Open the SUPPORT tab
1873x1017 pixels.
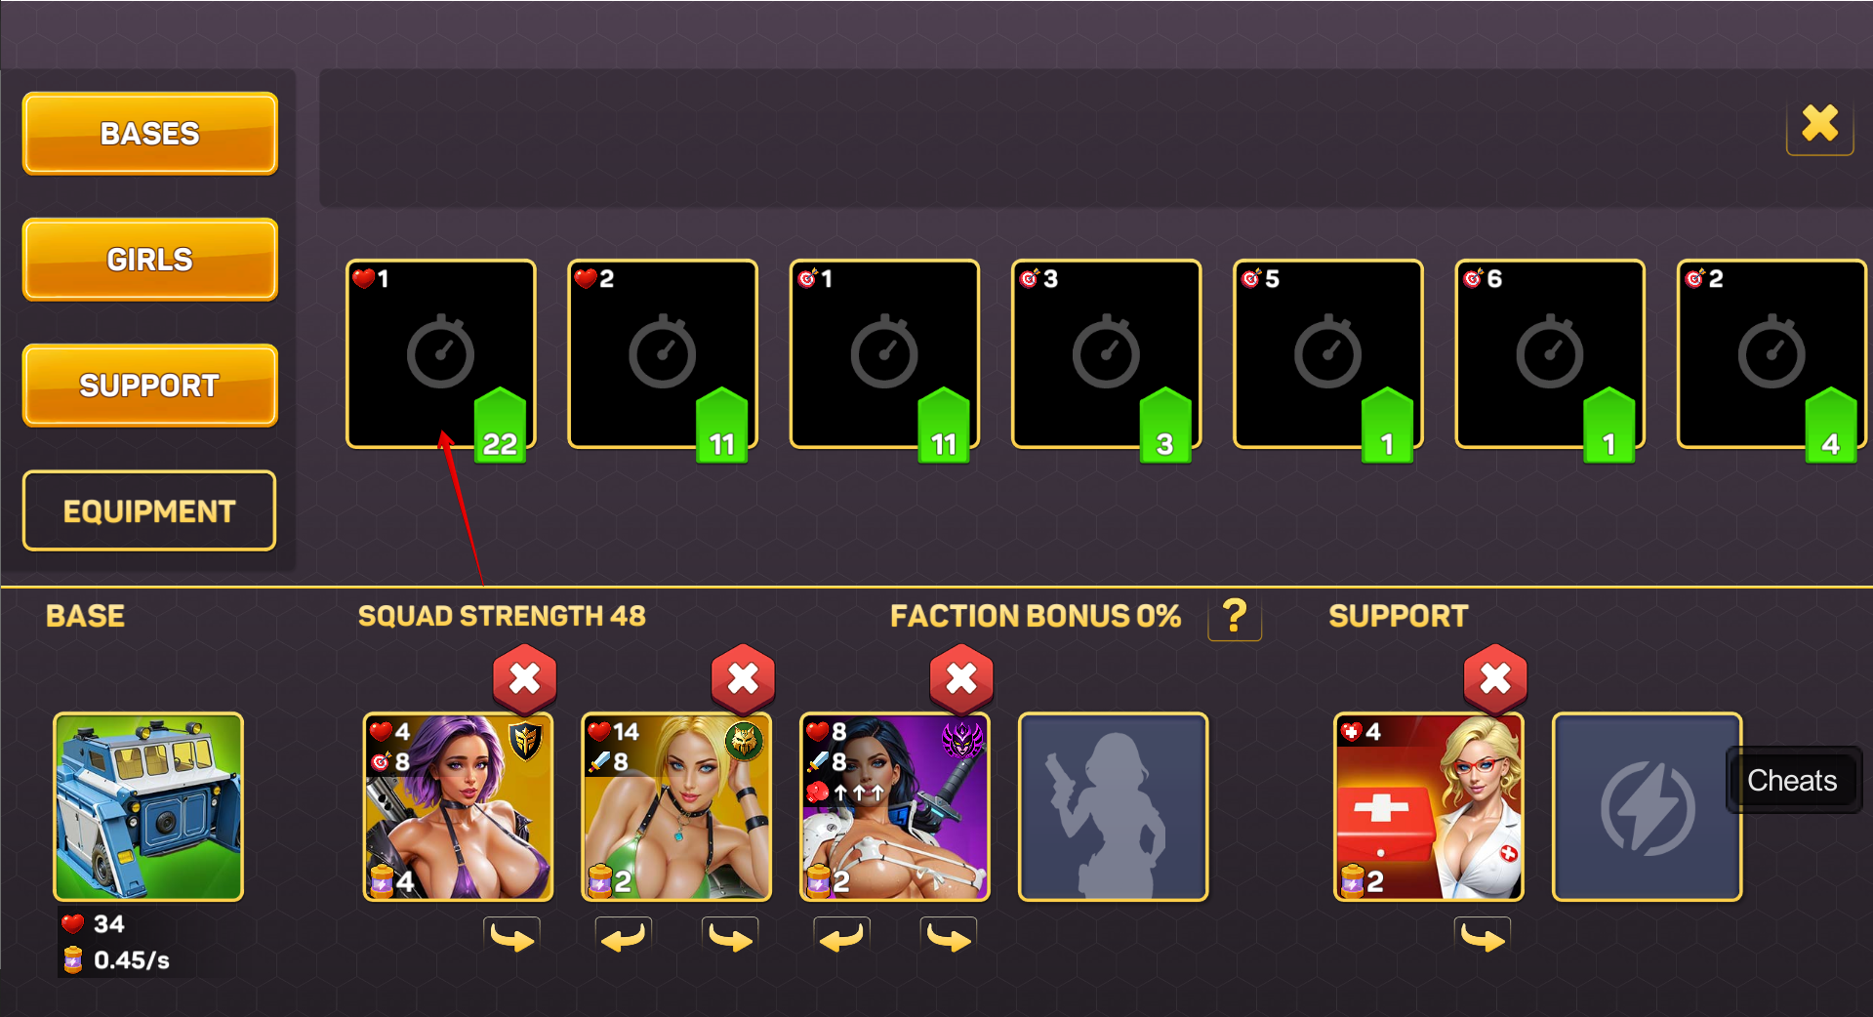[150, 386]
